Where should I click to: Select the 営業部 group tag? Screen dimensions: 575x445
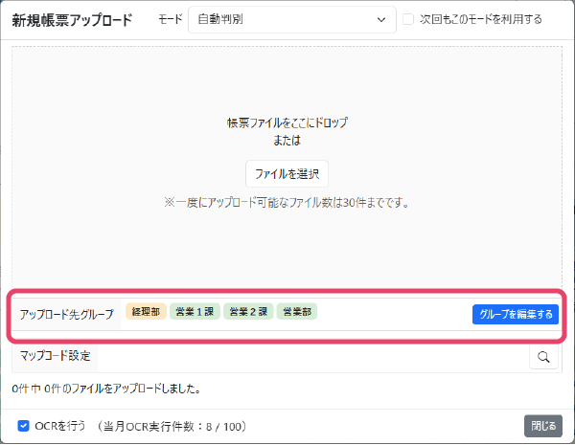click(x=297, y=312)
